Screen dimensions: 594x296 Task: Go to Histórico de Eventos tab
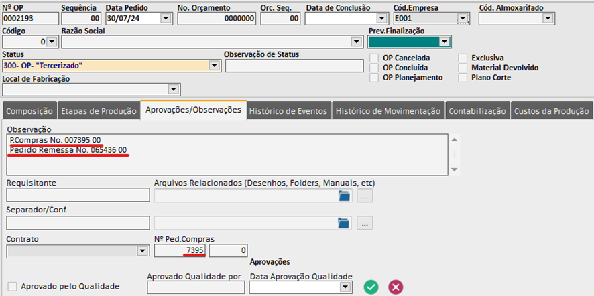coord(289,111)
